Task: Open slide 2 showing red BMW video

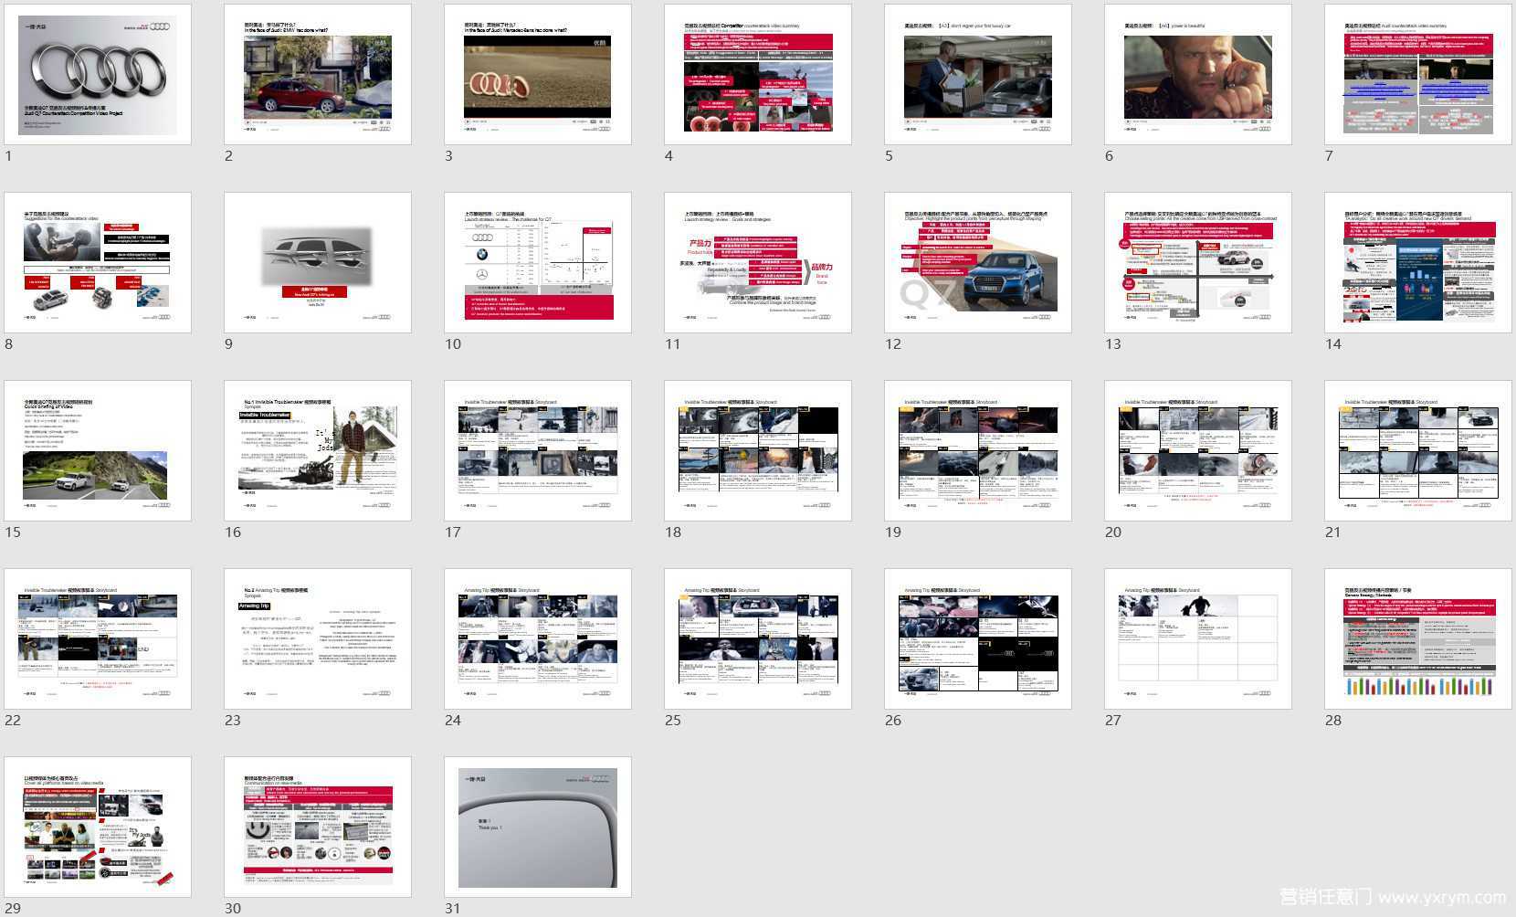Action: pyautogui.click(x=318, y=74)
